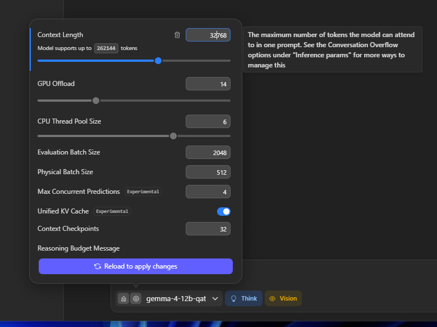
Task: Click Reload to apply changes button
Action: pos(136,266)
